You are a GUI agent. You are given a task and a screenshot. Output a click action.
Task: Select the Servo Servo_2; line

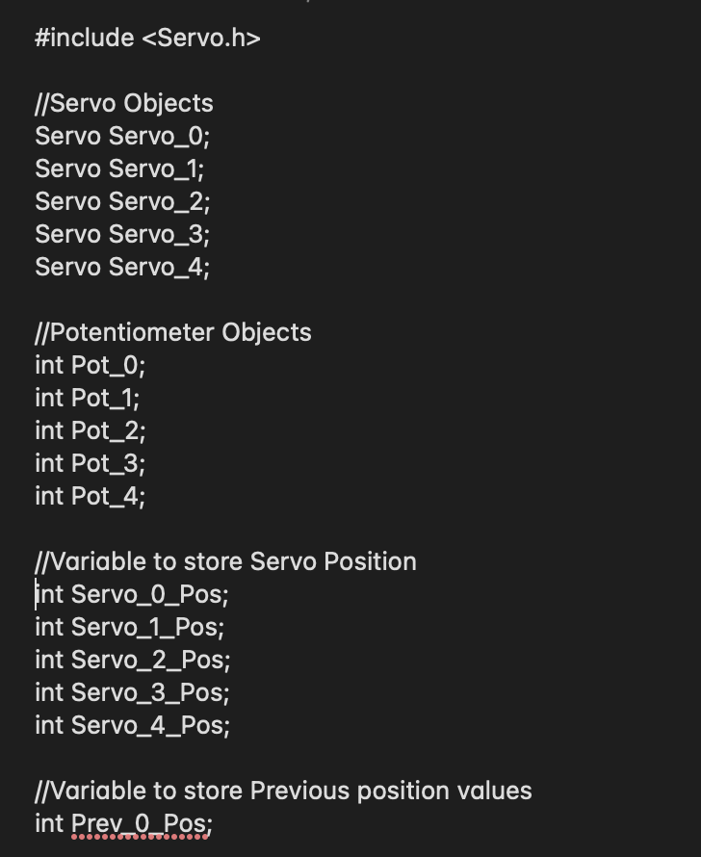tap(122, 201)
